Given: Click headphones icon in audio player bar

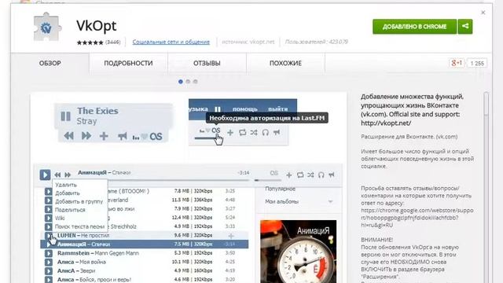Looking at the screenshot, I should pyautogui.click(x=321, y=175).
